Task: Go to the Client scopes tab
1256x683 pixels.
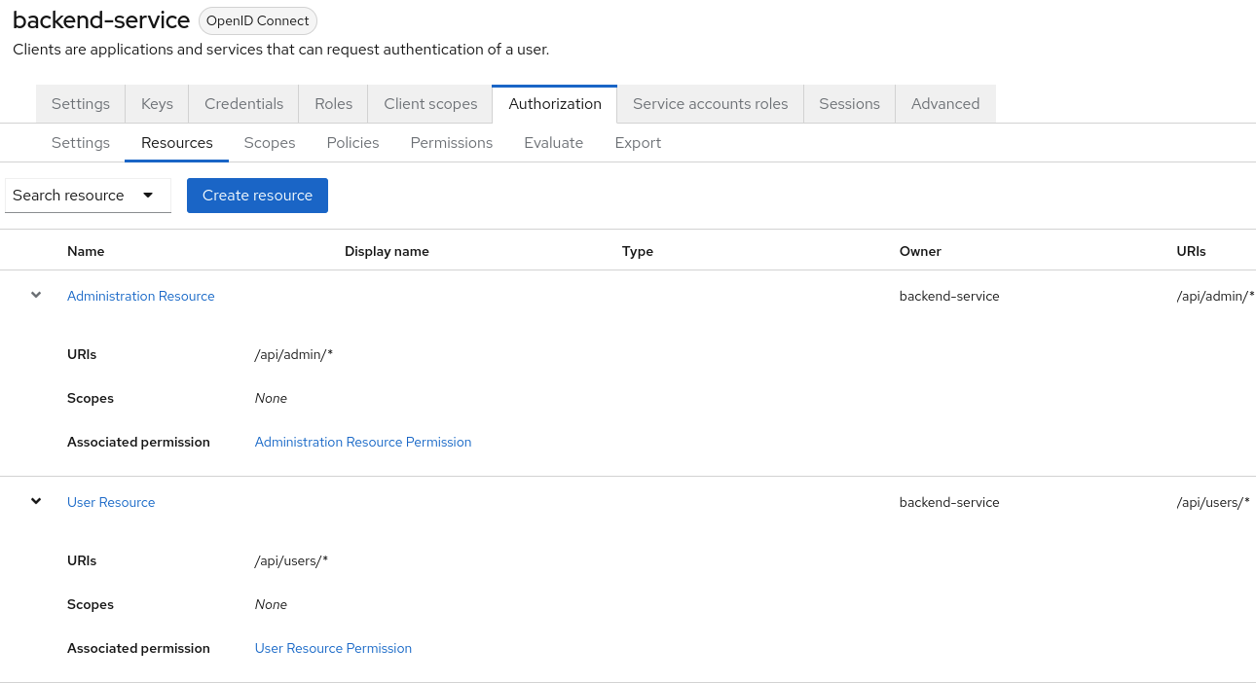Action: click(430, 104)
